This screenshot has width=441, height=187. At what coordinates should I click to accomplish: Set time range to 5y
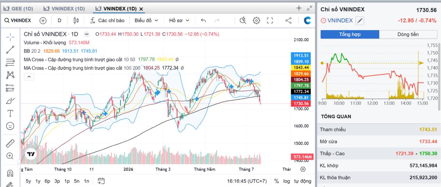coord(28,181)
